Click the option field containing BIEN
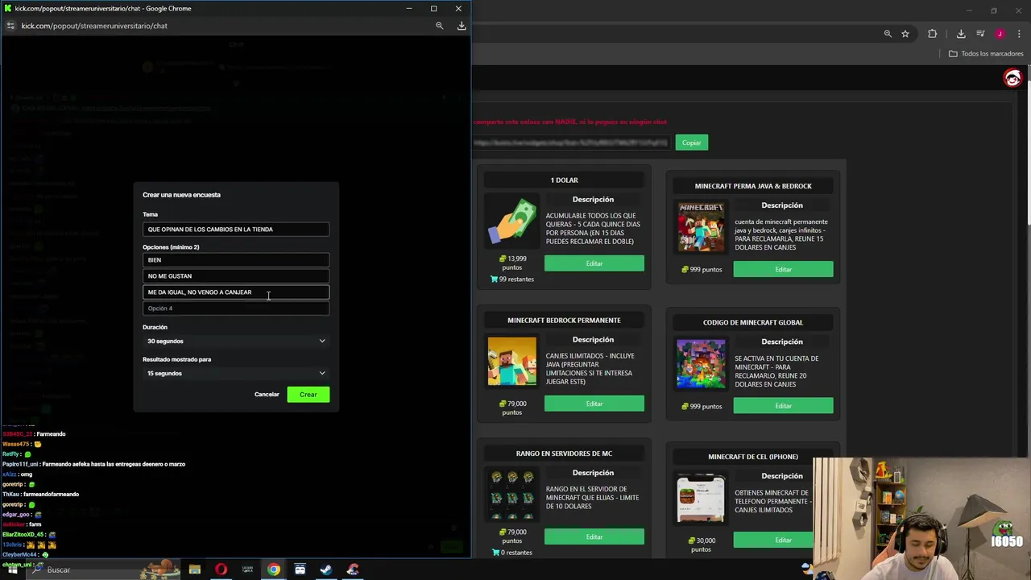This screenshot has height=580, width=1031. coord(236,260)
